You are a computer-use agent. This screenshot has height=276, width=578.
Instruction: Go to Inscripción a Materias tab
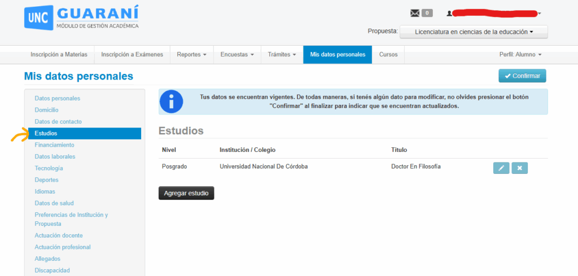59,55
